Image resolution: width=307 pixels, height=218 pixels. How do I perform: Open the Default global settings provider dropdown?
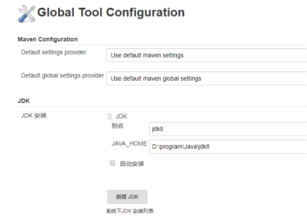[206, 79]
